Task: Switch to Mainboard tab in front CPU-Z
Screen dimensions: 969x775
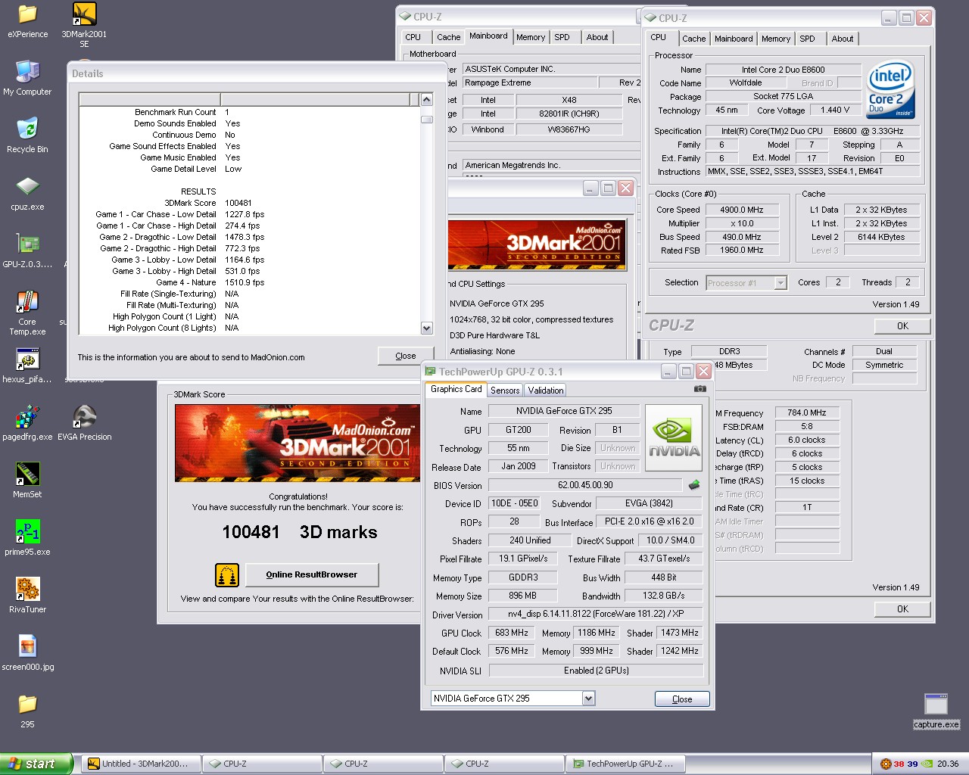Action: (734, 39)
